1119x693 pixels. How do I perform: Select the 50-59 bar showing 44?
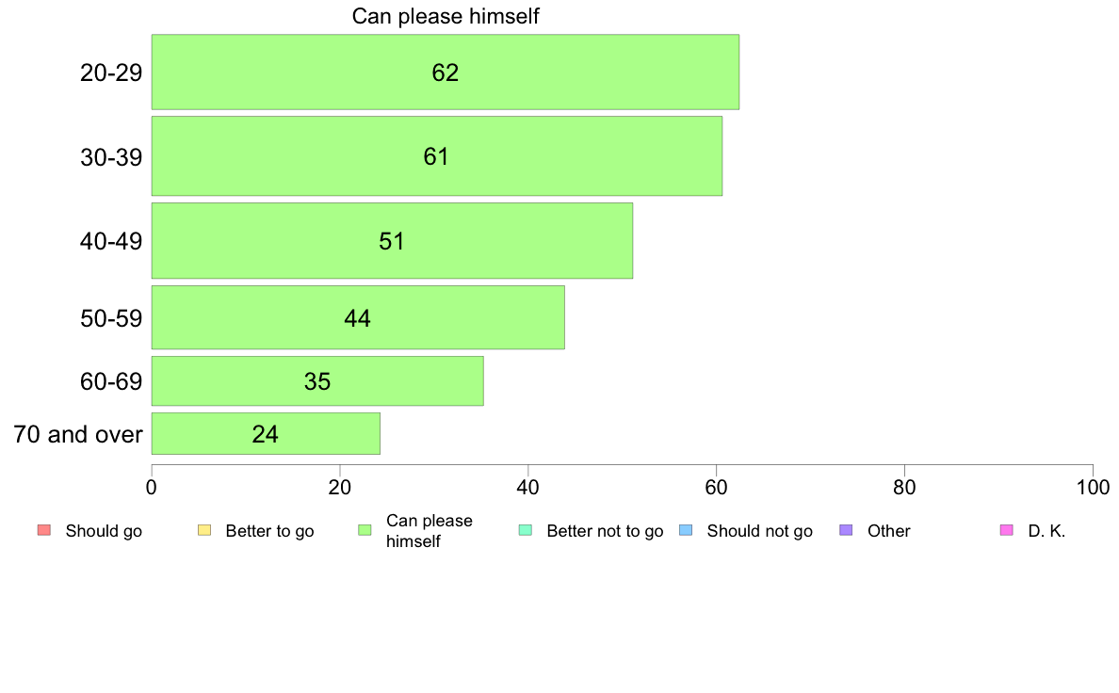358,318
